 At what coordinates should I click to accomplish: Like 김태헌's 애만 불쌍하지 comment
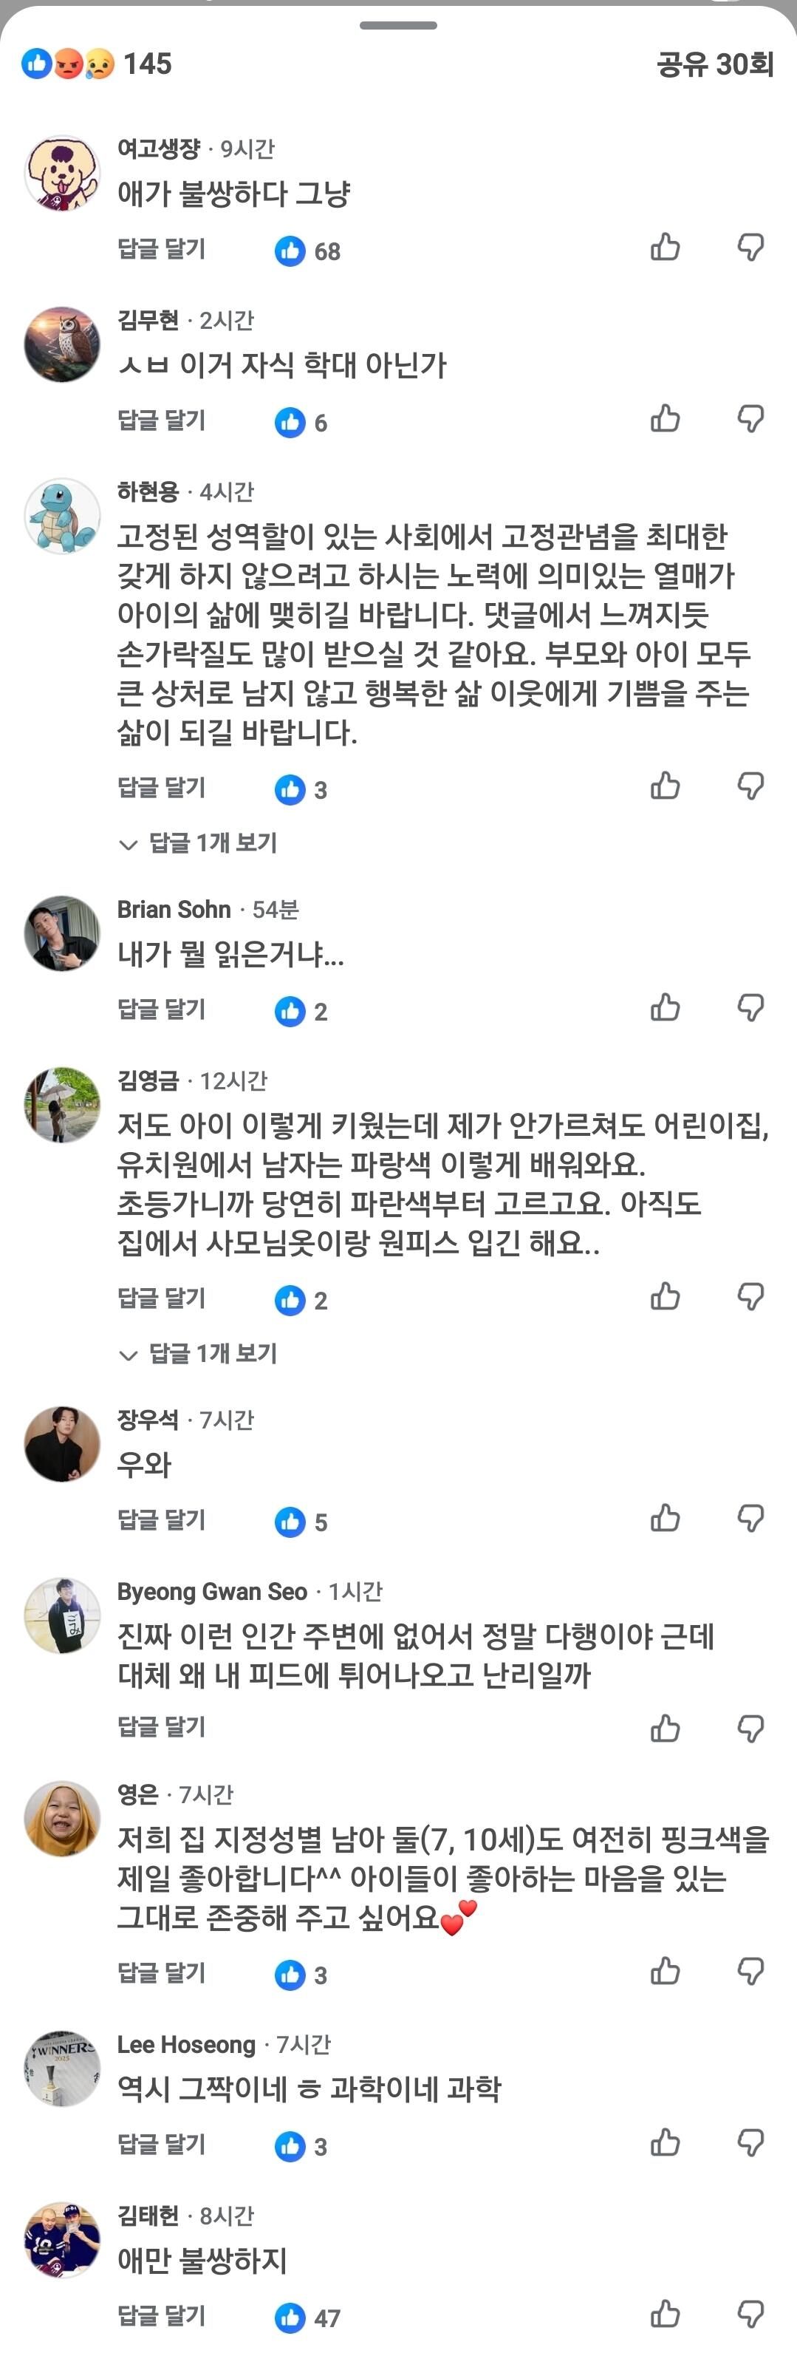click(666, 2314)
